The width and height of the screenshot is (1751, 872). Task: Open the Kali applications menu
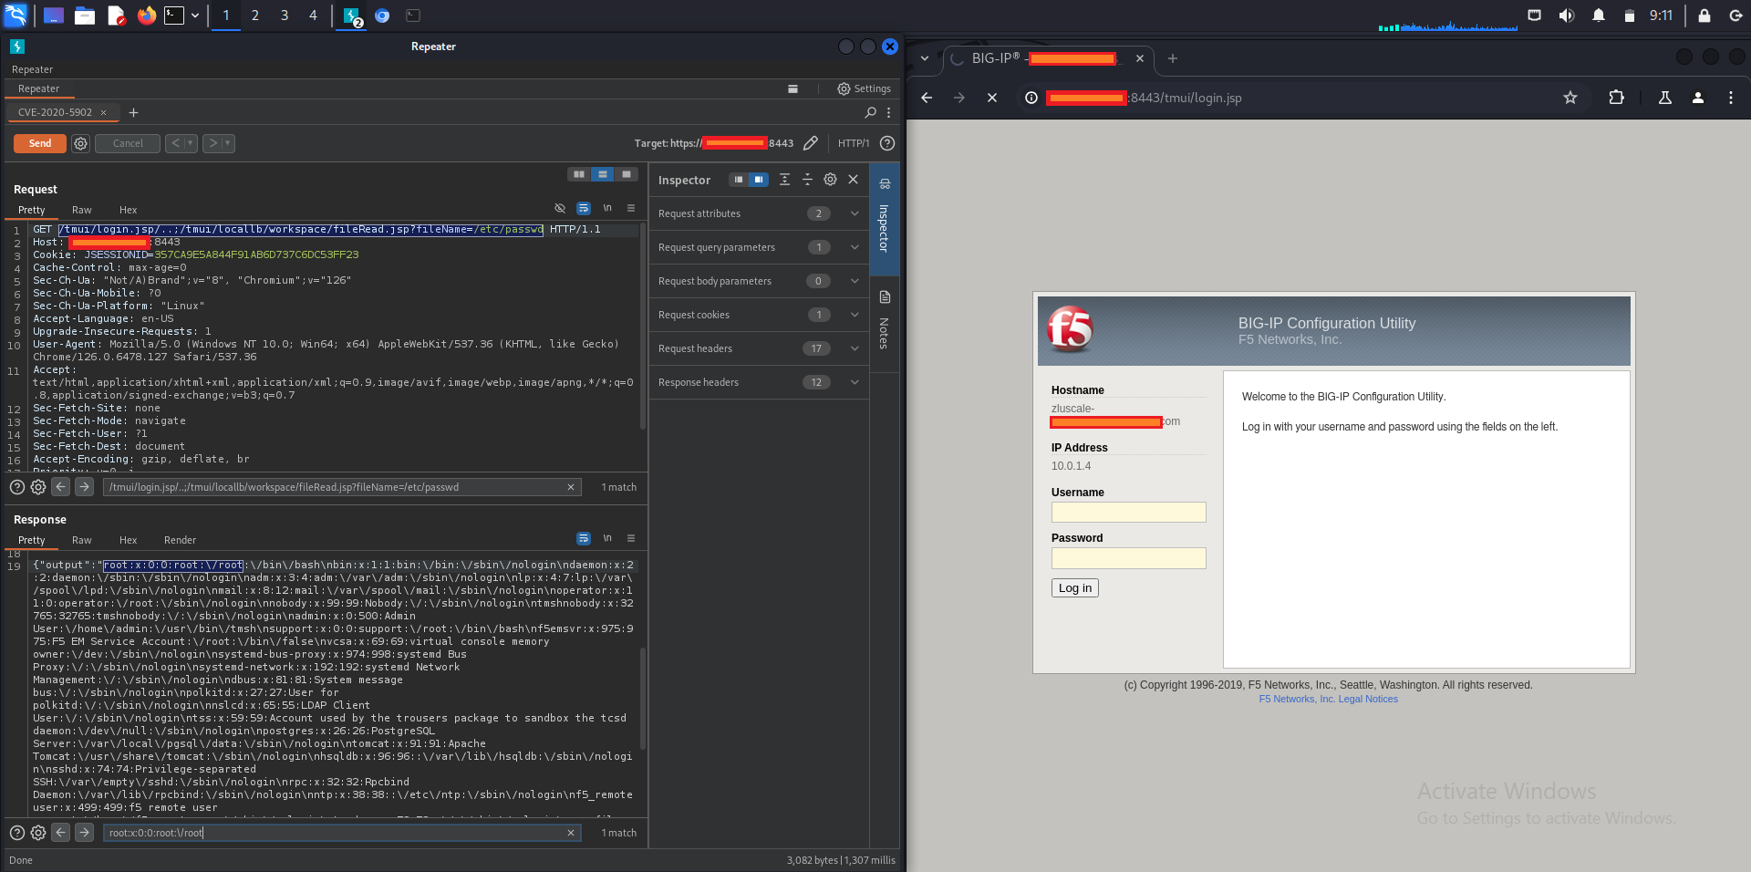[x=16, y=16]
